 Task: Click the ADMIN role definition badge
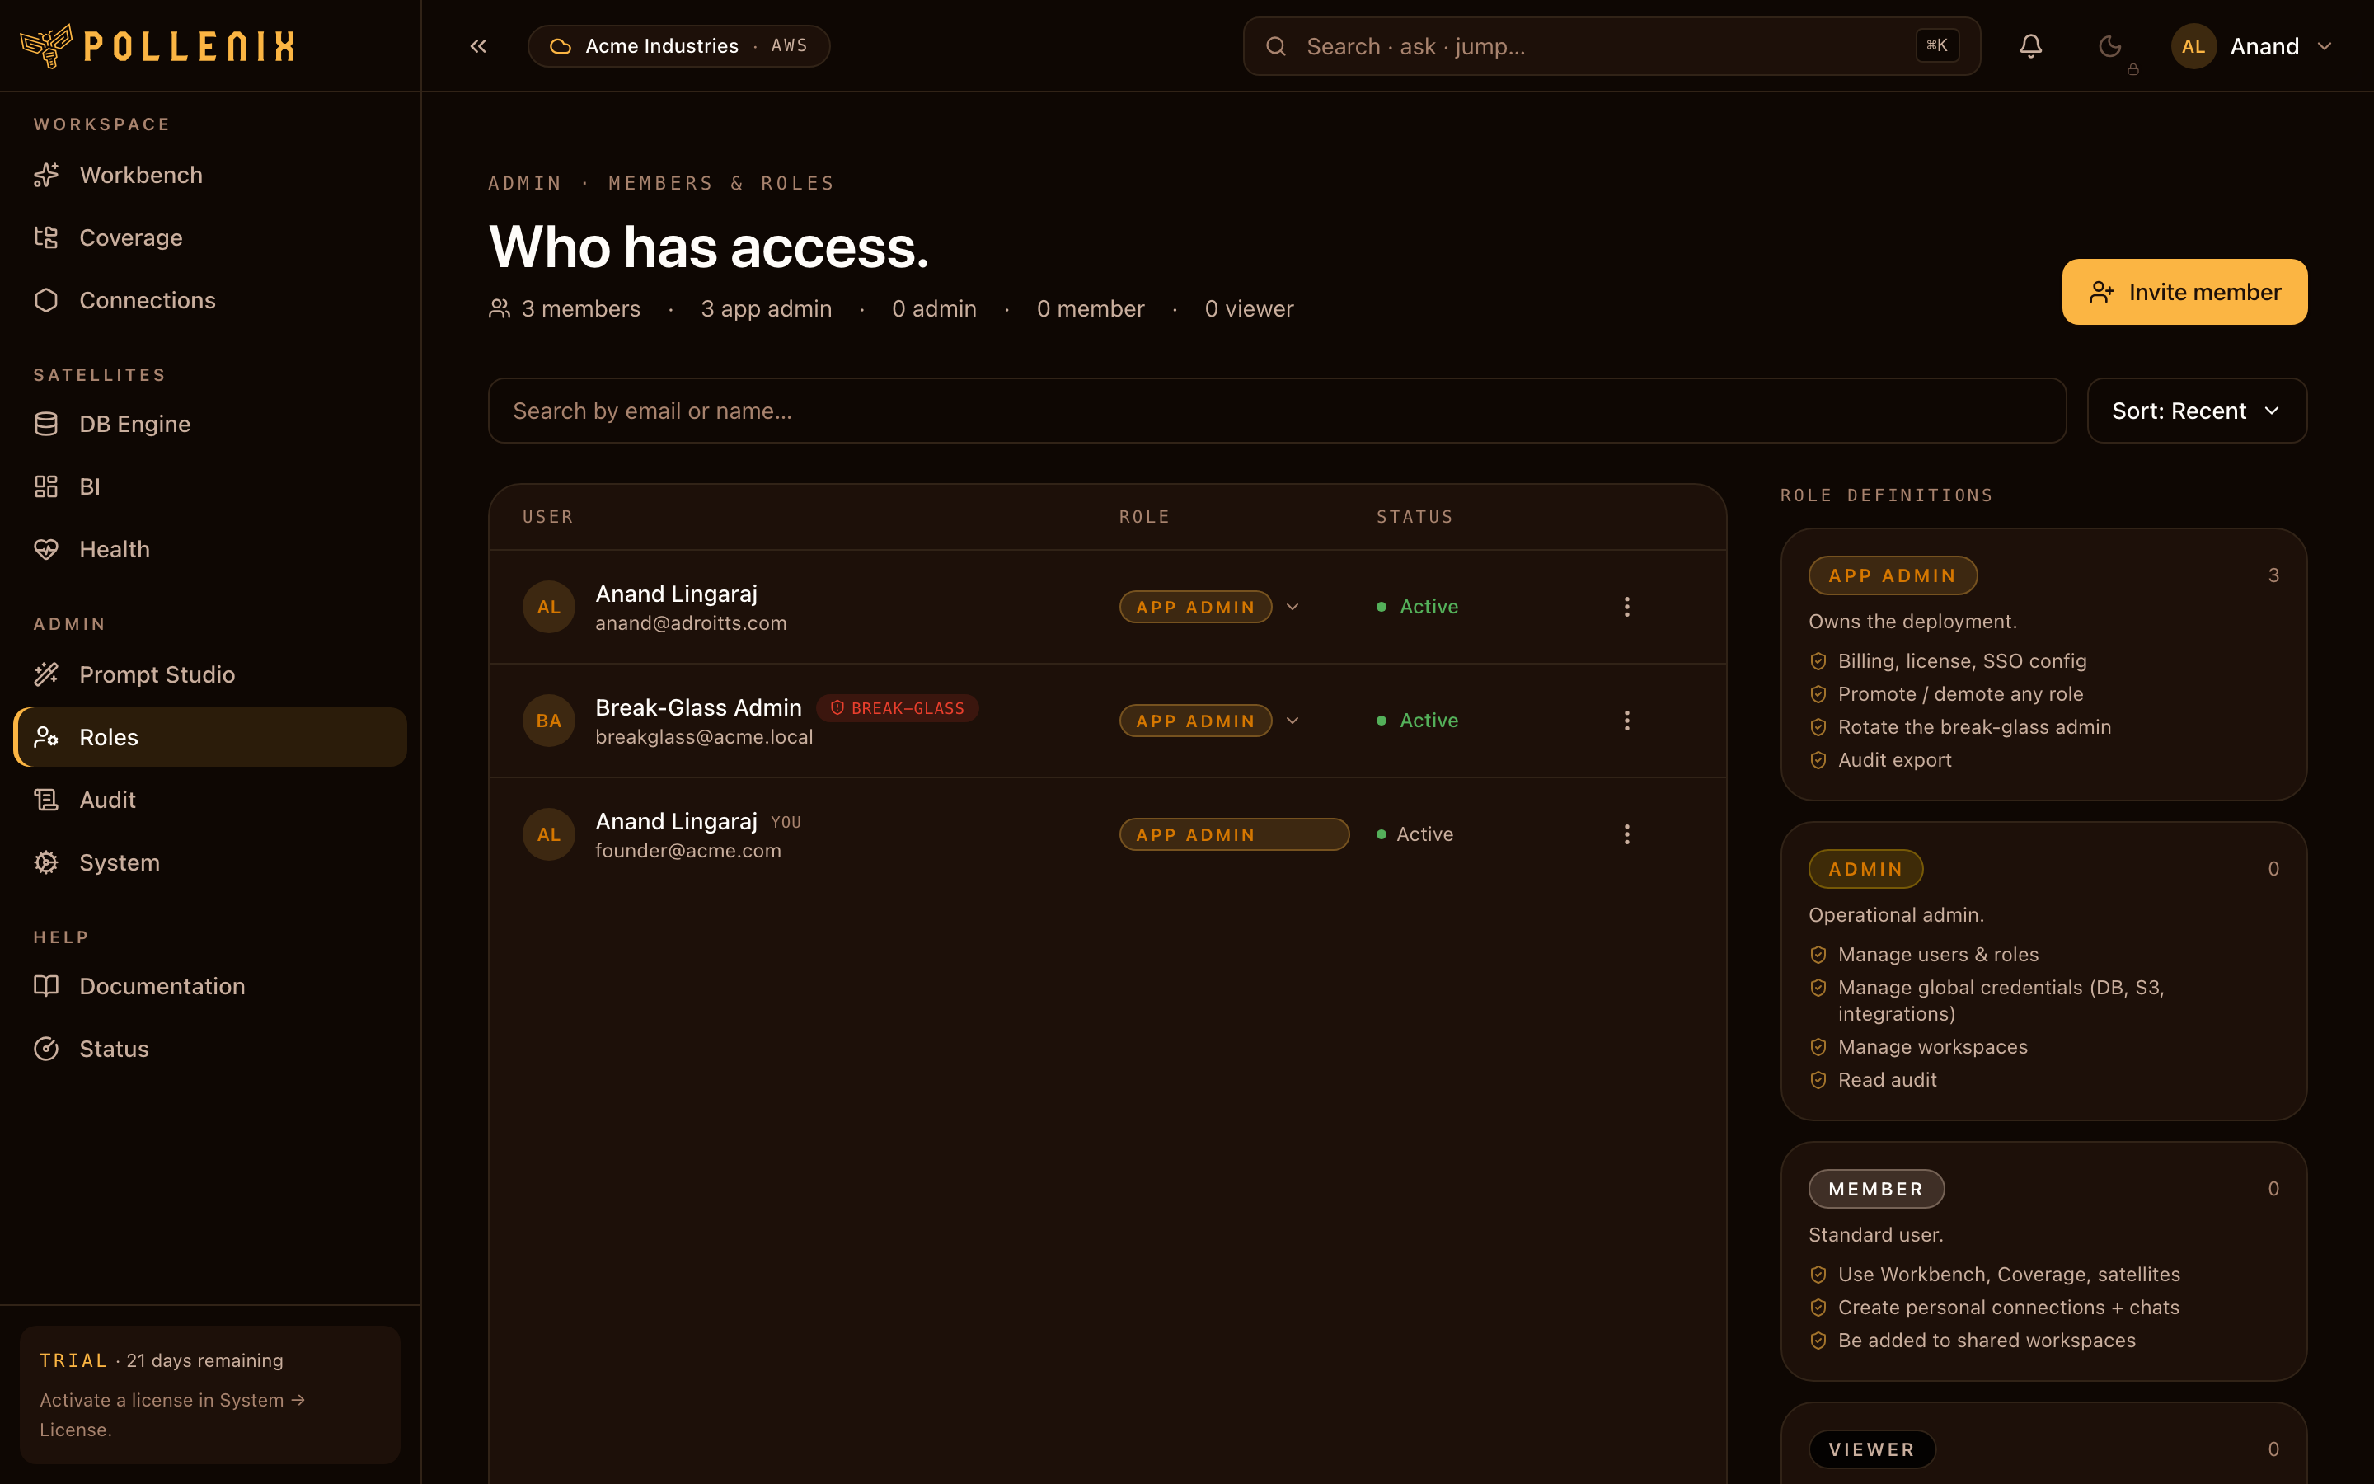pos(1865,869)
